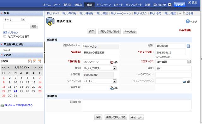Open the 取引先 tab
This screenshot has height=124, width=202.
point(67,5)
